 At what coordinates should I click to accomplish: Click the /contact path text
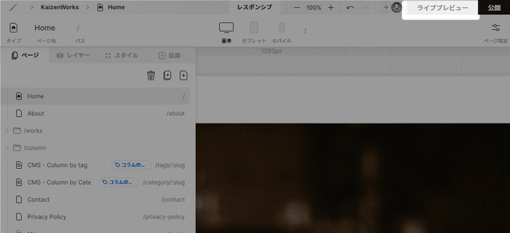pyautogui.click(x=173, y=199)
